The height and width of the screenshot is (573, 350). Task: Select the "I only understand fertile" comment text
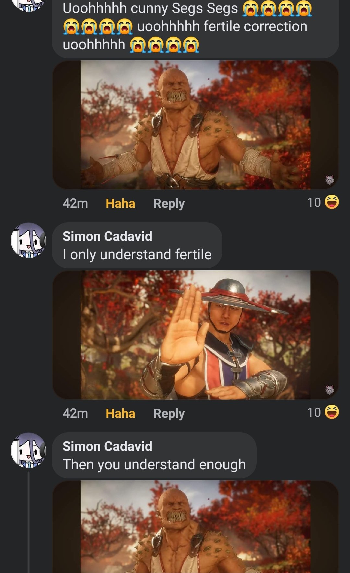click(x=137, y=255)
